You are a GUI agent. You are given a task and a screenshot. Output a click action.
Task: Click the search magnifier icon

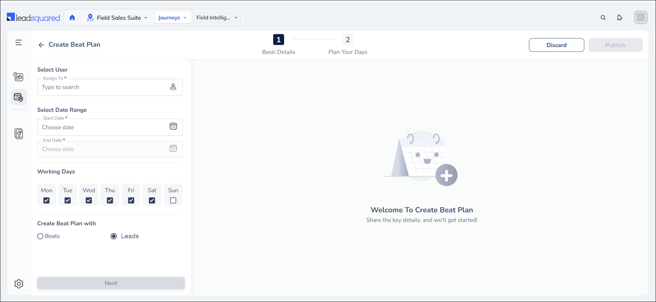pyautogui.click(x=603, y=18)
